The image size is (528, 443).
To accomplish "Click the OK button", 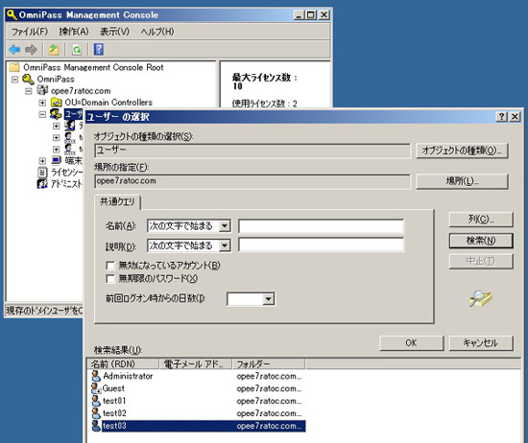I will click(411, 342).
